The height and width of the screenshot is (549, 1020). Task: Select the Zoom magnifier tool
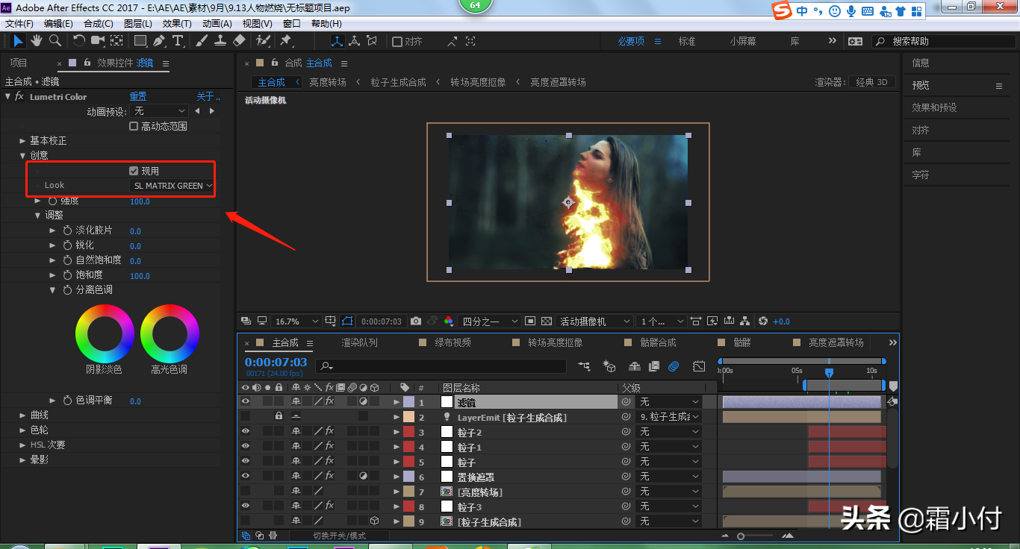[55, 41]
